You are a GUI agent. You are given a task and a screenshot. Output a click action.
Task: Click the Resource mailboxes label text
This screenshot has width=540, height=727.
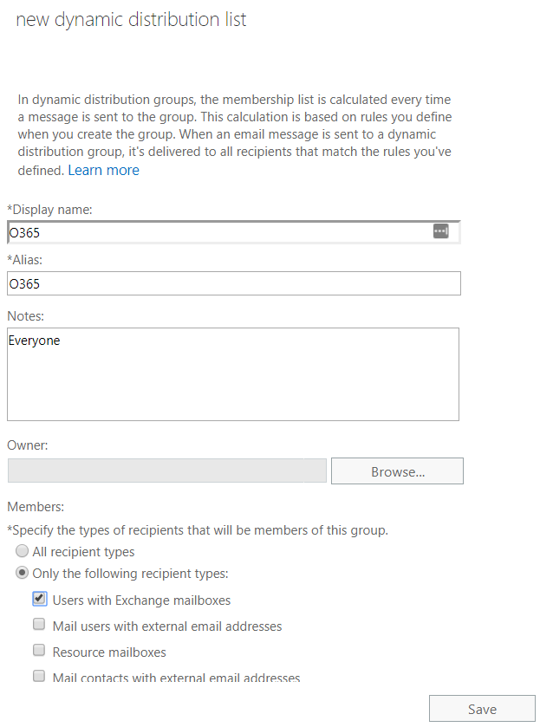coord(109,652)
